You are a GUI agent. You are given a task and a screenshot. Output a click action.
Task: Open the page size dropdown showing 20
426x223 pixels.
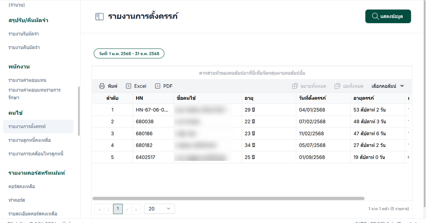159,209
